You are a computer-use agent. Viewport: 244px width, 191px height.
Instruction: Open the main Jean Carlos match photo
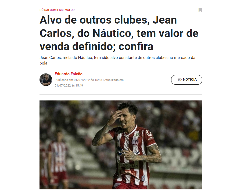click(121, 145)
